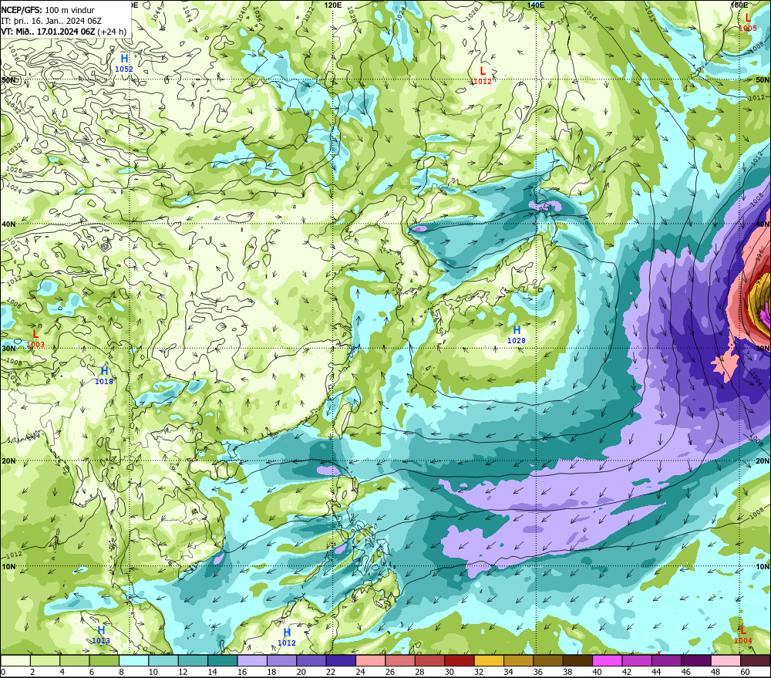
Task: Click the 160E longitude label
Action: (x=739, y=5)
